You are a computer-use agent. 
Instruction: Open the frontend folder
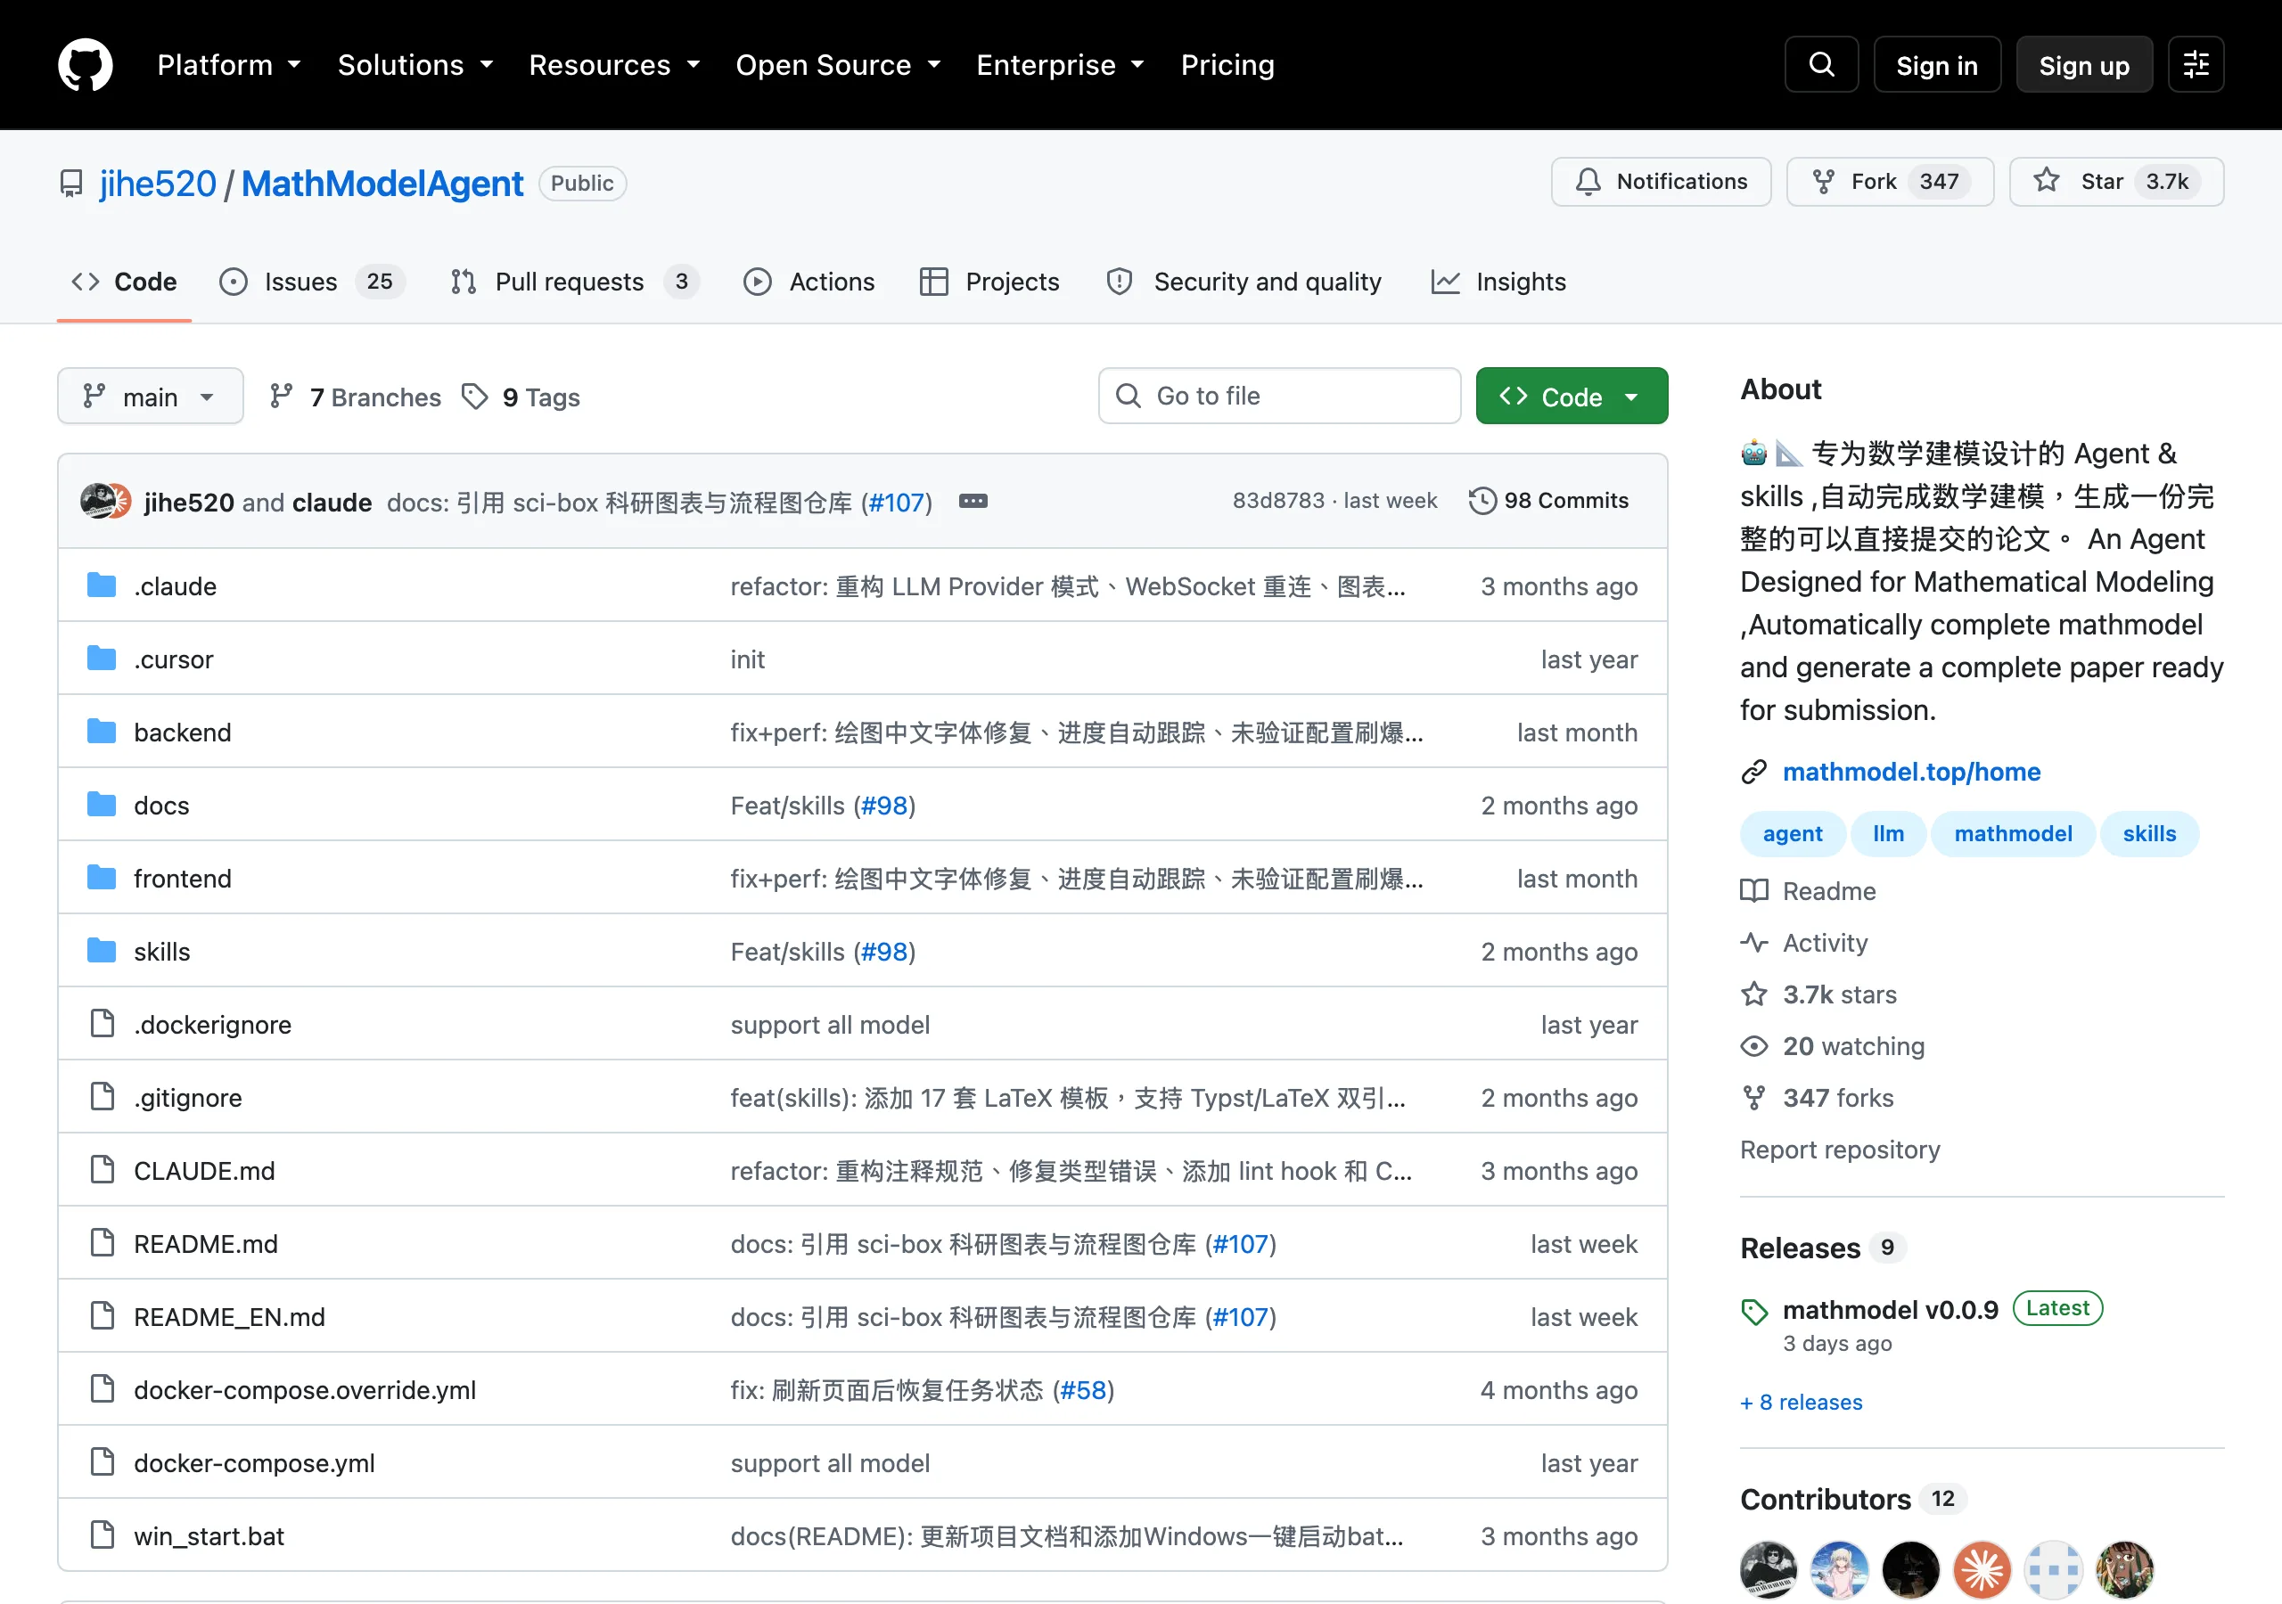click(183, 879)
